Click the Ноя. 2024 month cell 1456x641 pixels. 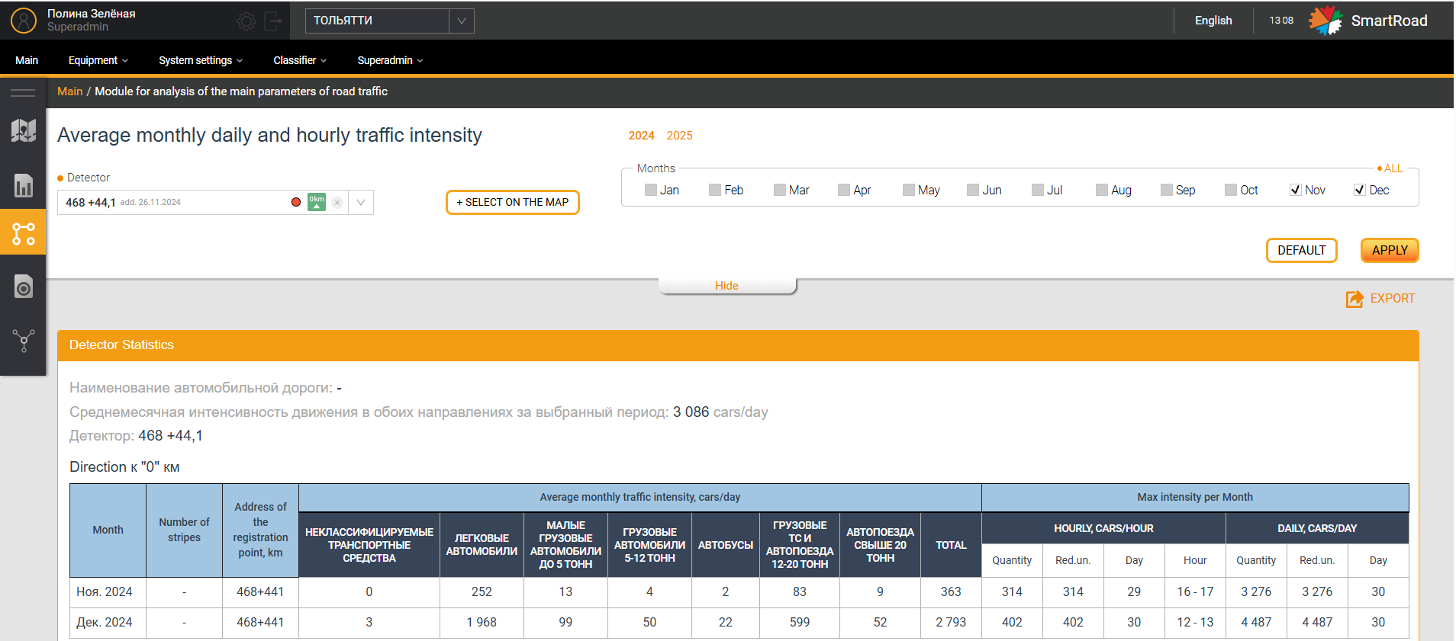click(108, 592)
